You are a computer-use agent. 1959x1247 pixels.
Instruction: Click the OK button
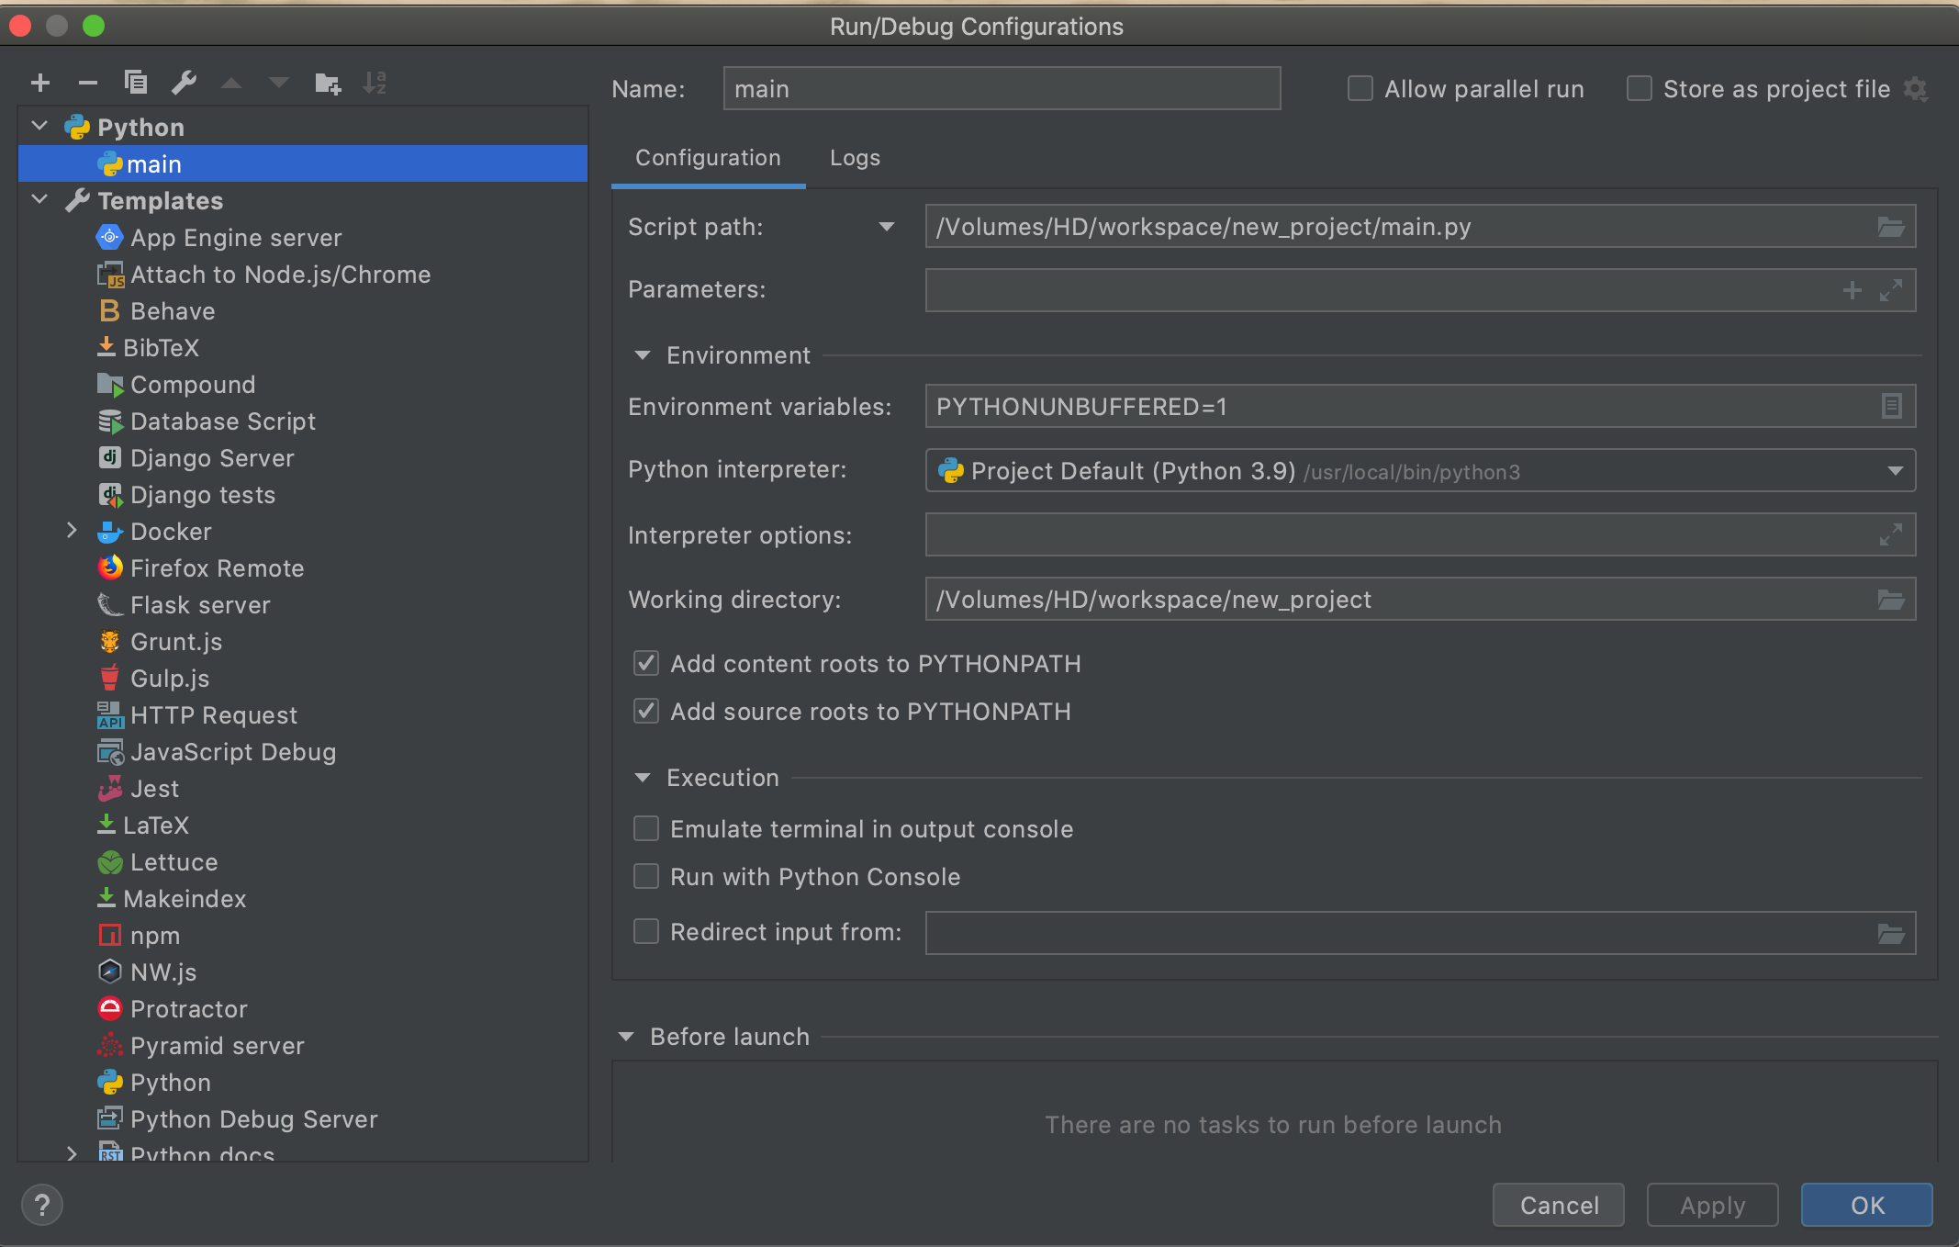point(1865,1205)
